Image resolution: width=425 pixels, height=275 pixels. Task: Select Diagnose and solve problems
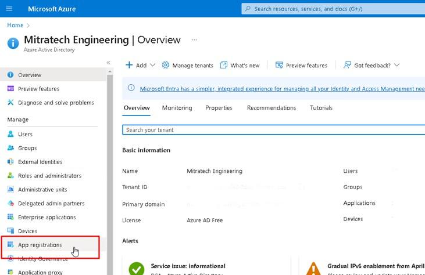56,103
